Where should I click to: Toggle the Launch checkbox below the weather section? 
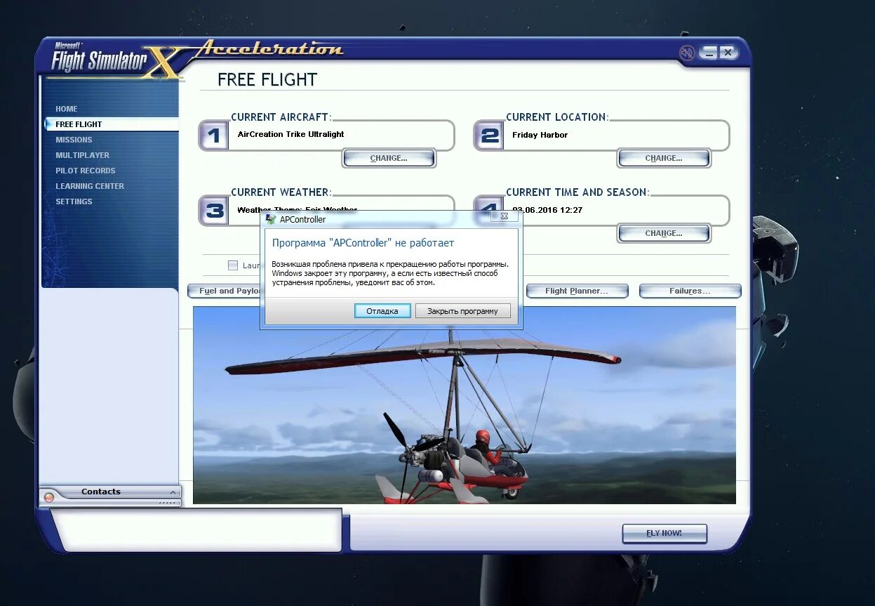(233, 265)
